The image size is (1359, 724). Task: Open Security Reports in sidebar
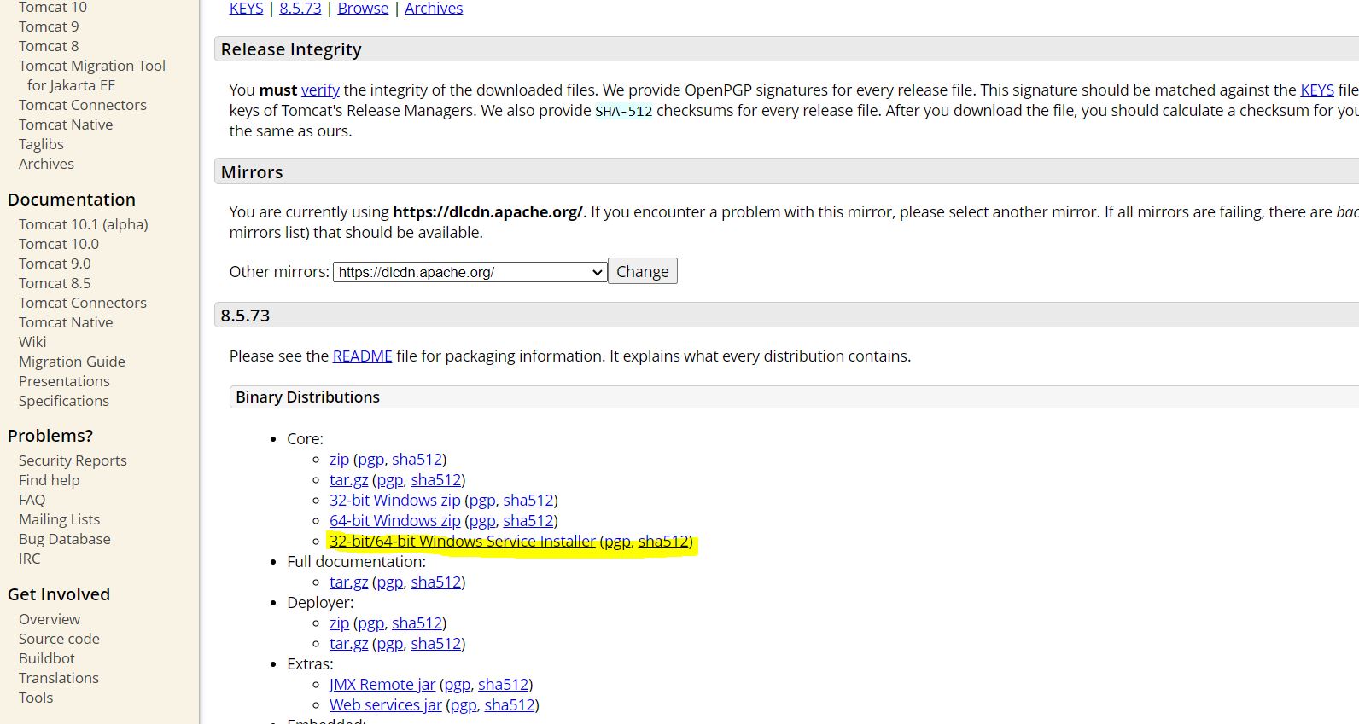tap(73, 460)
